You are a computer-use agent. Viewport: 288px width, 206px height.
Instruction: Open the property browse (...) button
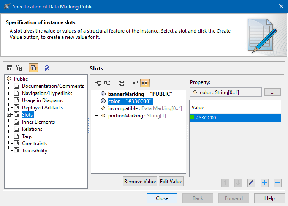pos(272,92)
